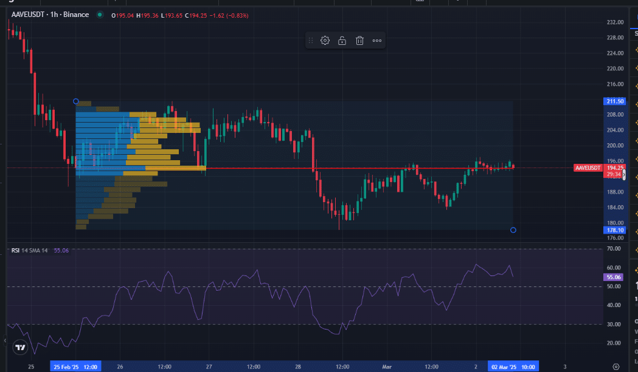Click the Mar date label on time axis
This screenshot has height=372, width=638.
387,367
